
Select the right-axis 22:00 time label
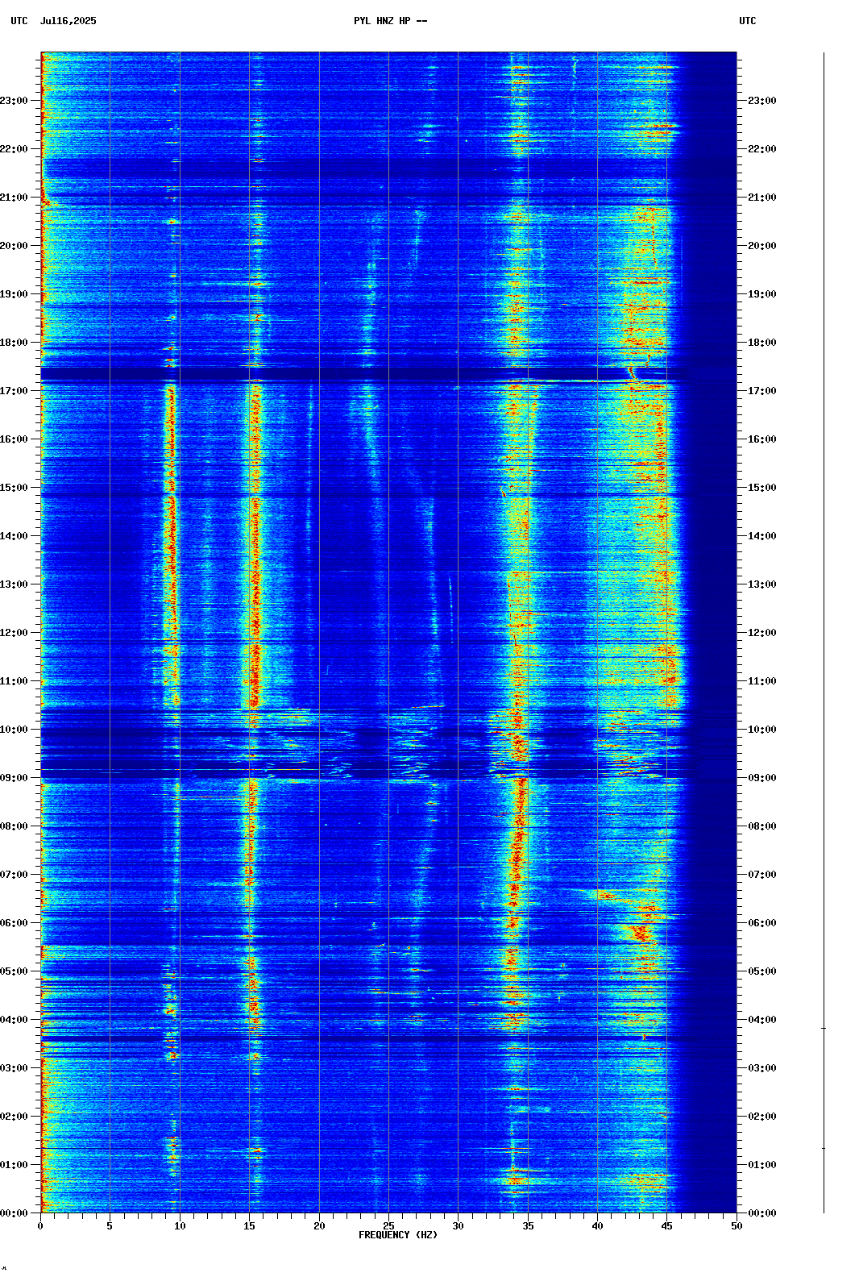pos(762,149)
